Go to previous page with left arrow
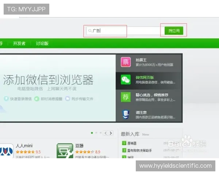 click(106, 133)
